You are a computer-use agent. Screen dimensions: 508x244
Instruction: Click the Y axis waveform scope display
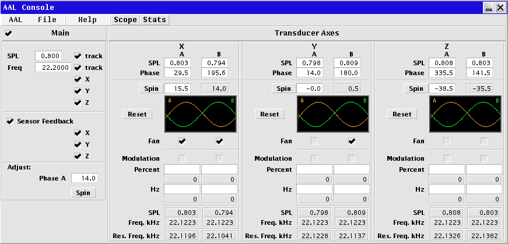click(x=333, y=114)
